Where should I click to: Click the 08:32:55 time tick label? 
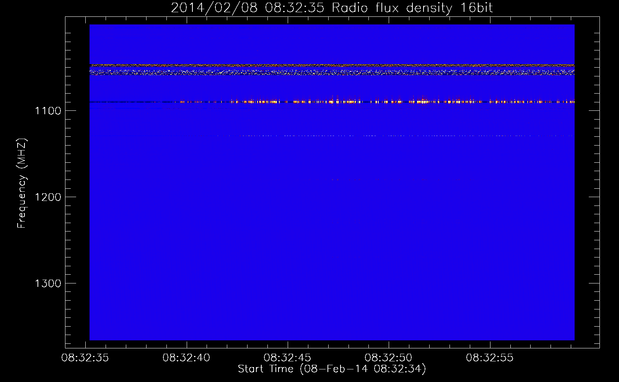(489, 358)
